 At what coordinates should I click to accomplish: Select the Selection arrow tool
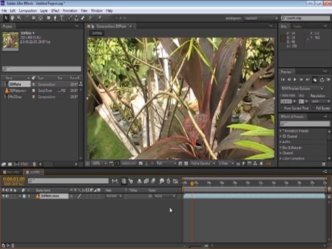coord(6,18)
